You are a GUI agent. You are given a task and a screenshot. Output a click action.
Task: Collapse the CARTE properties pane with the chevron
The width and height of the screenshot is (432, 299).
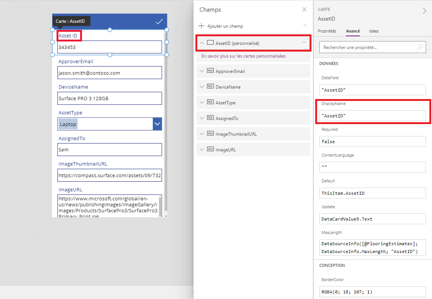(x=424, y=11)
